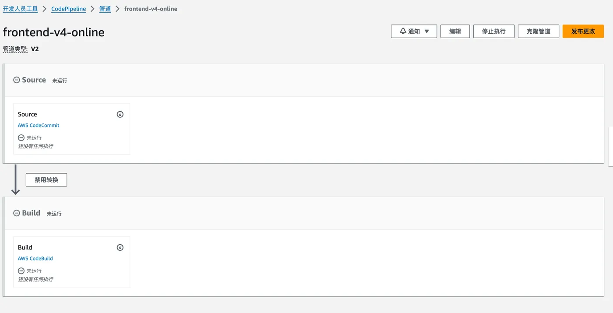
Task: Click the bell icon in 通知 button
Action: (403, 32)
